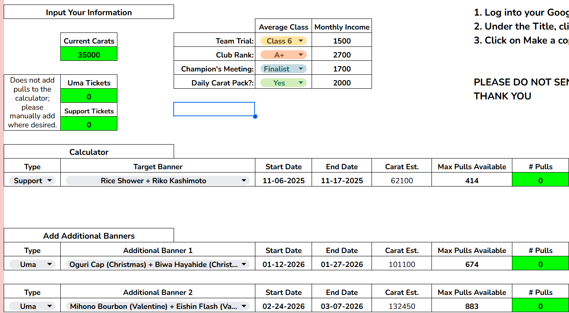Click the 'Add Additional Banners' section header
The image size is (569, 313).
click(x=89, y=235)
